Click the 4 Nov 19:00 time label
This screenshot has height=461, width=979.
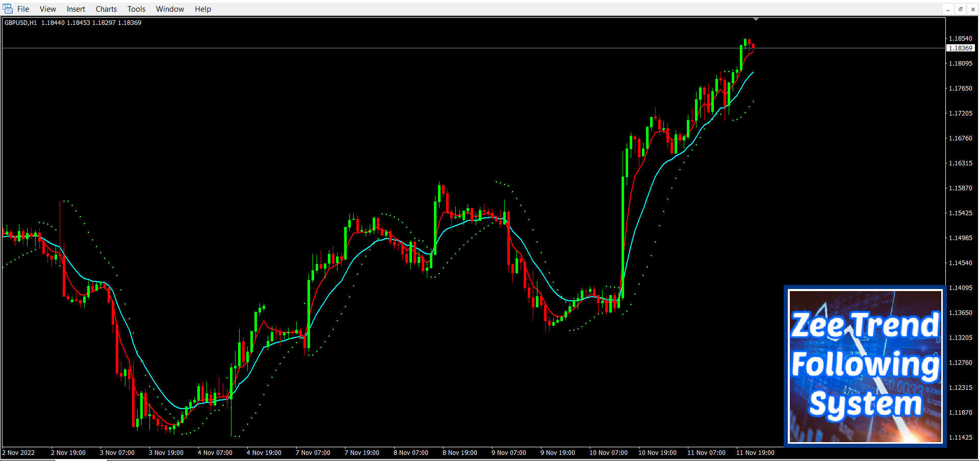[x=264, y=453]
